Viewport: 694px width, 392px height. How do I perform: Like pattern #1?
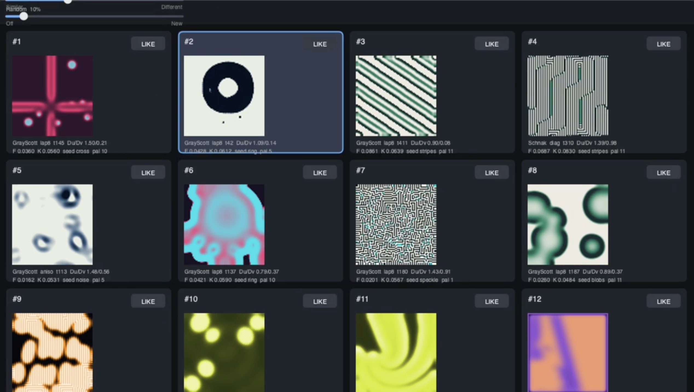[148, 44]
